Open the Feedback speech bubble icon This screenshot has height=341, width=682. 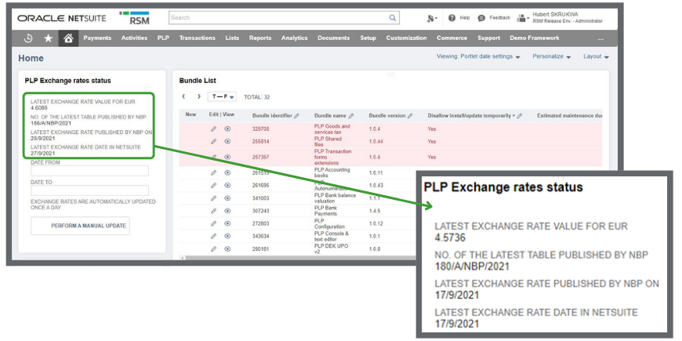click(481, 18)
